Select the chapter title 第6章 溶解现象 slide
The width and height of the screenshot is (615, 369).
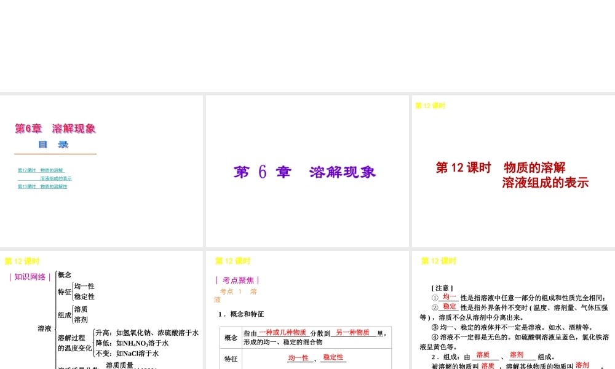[101, 171]
